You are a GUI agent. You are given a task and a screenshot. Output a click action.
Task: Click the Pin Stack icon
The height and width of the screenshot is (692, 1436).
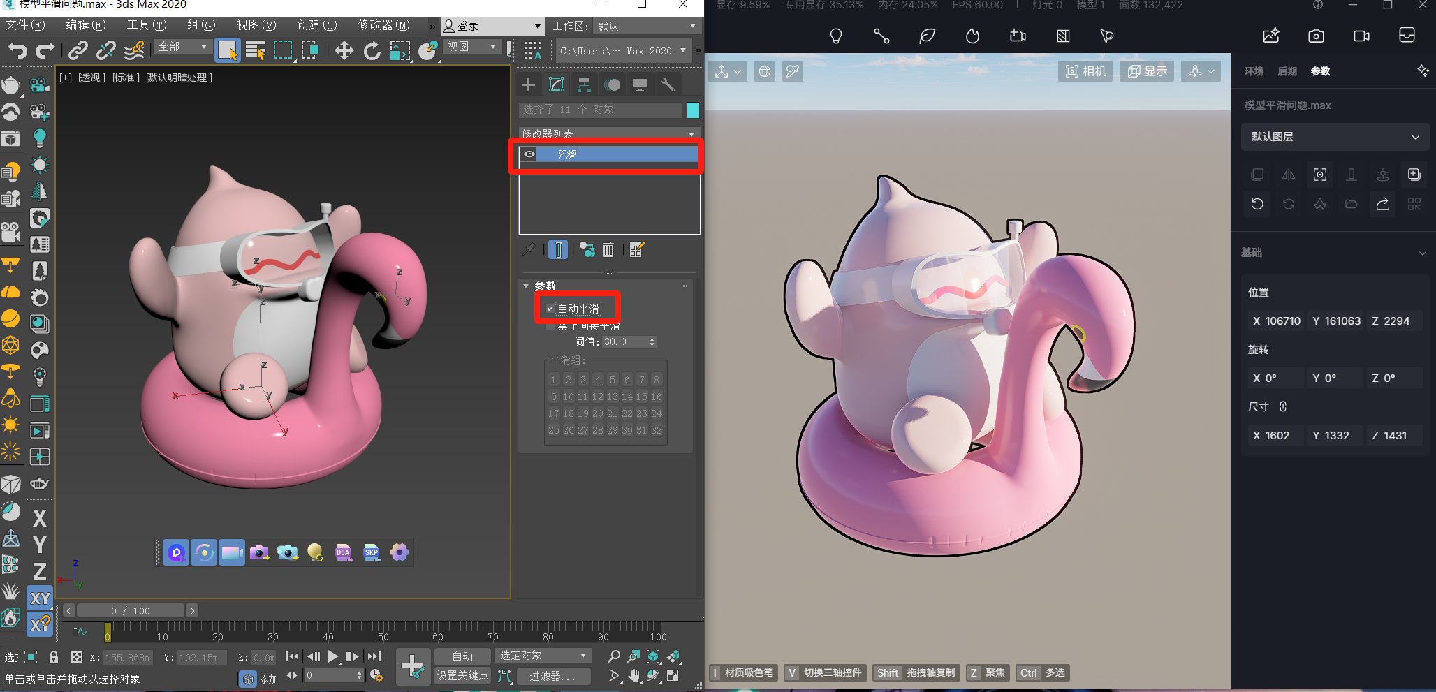click(529, 249)
